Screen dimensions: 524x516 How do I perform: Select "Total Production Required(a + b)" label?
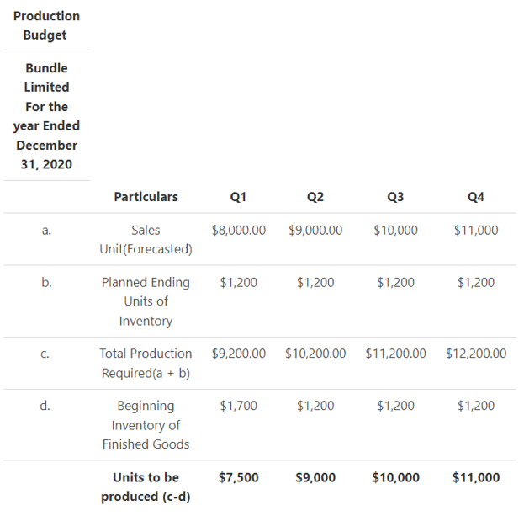click(x=146, y=363)
